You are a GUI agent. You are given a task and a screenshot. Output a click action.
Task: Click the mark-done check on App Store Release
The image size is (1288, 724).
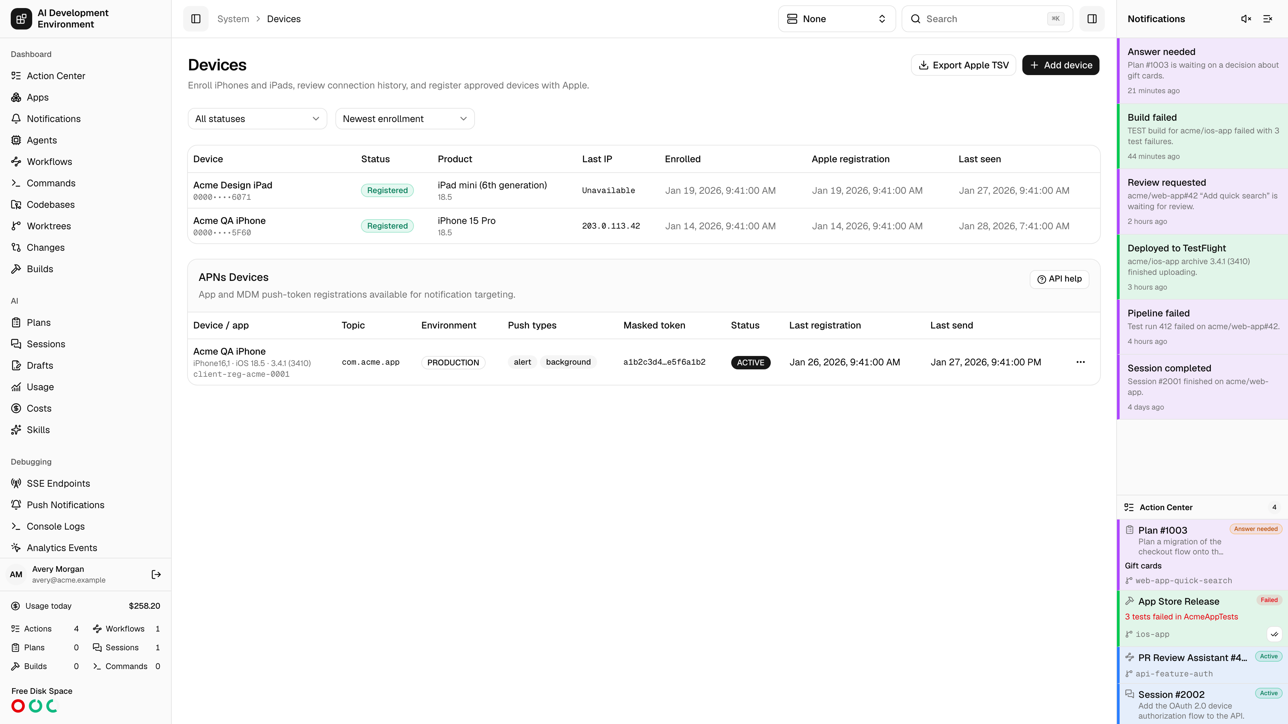pyautogui.click(x=1275, y=634)
